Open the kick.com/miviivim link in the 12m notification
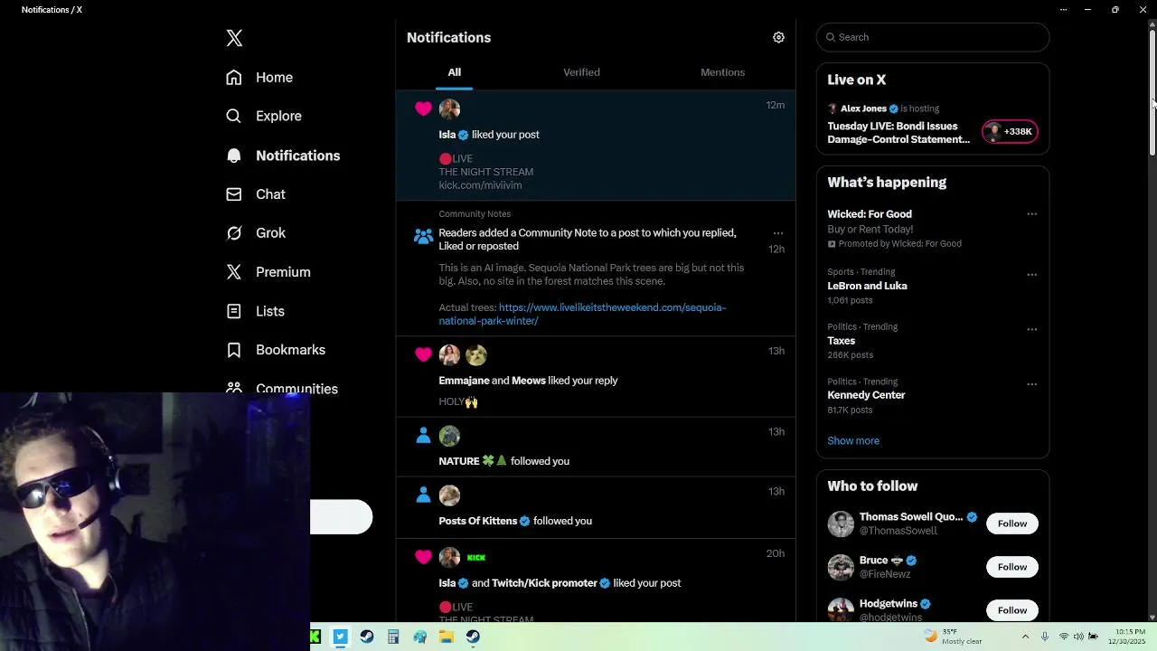The width and height of the screenshot is (1157, 651). pyautogui.click(x=480, y=185)
